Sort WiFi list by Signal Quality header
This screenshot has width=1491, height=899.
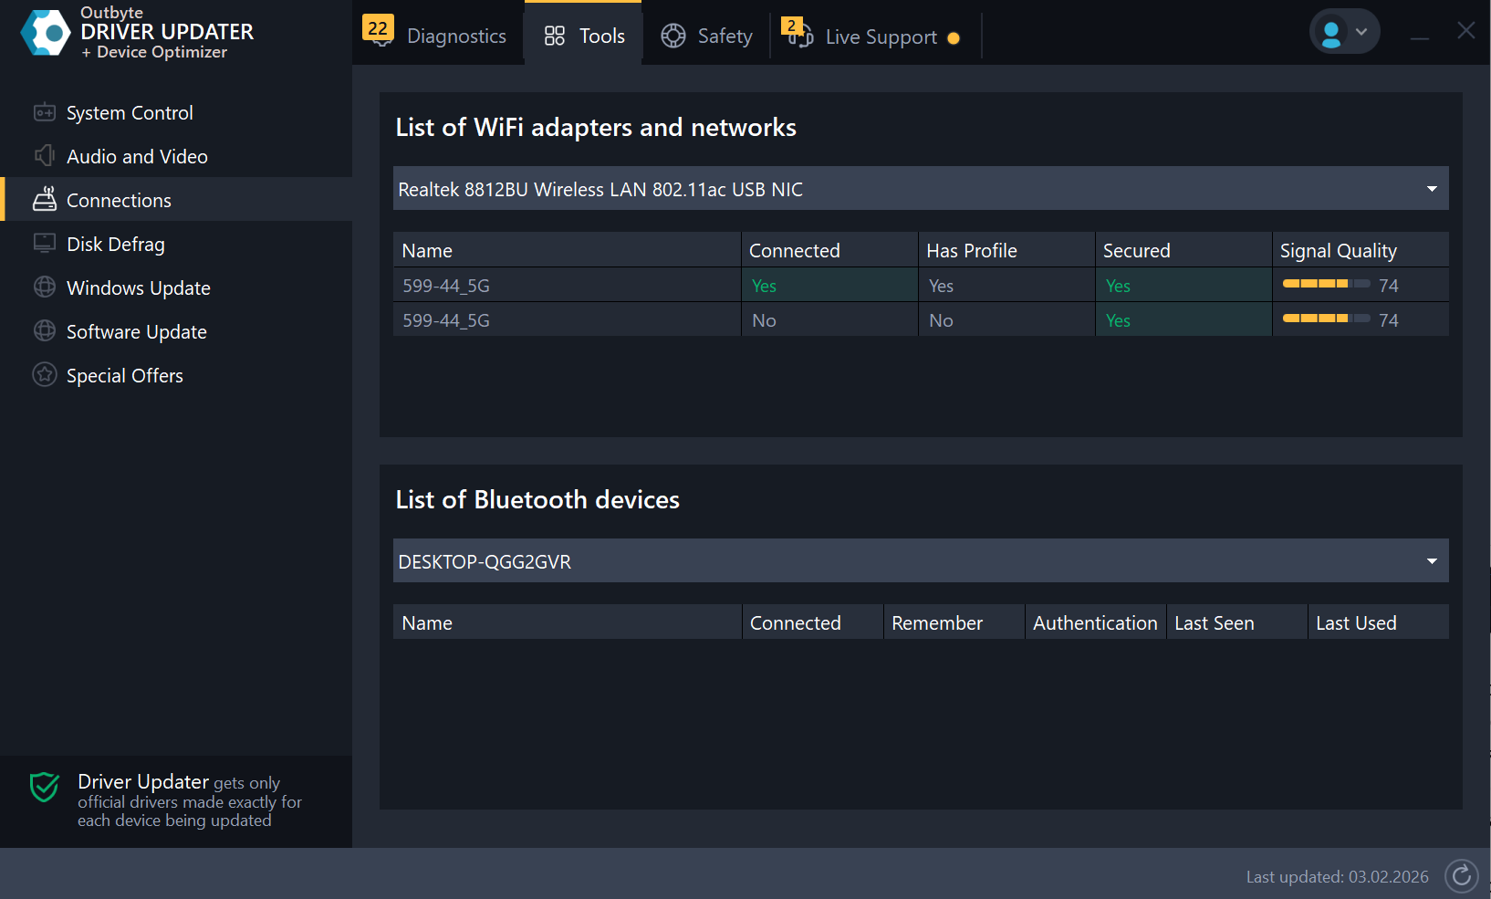click(x=1338, y=250)
